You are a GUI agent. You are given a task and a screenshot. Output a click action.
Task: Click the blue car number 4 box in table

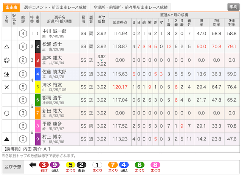point(37,73)
